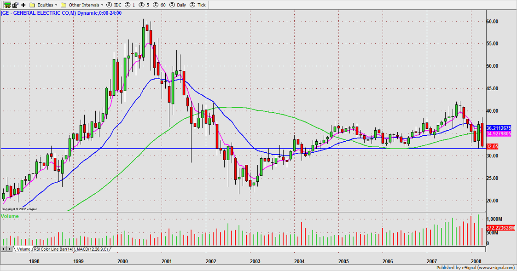Open the Other Intervals dropdown

(82, 5)
